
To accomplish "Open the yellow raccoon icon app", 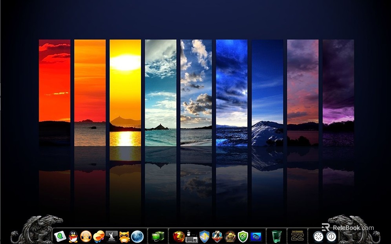I will click(x=124, y=236).
